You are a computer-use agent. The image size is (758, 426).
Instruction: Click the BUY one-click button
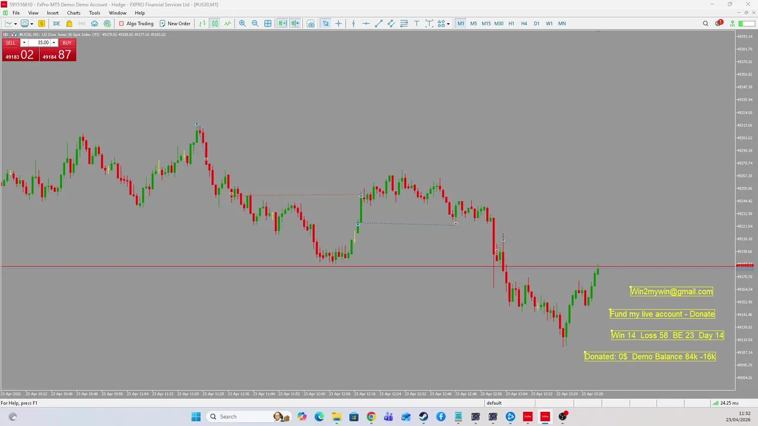point(67,43)
